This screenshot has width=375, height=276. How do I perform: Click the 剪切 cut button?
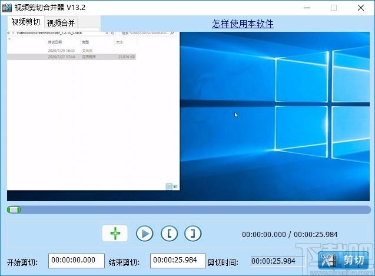[x=343, y=260]
